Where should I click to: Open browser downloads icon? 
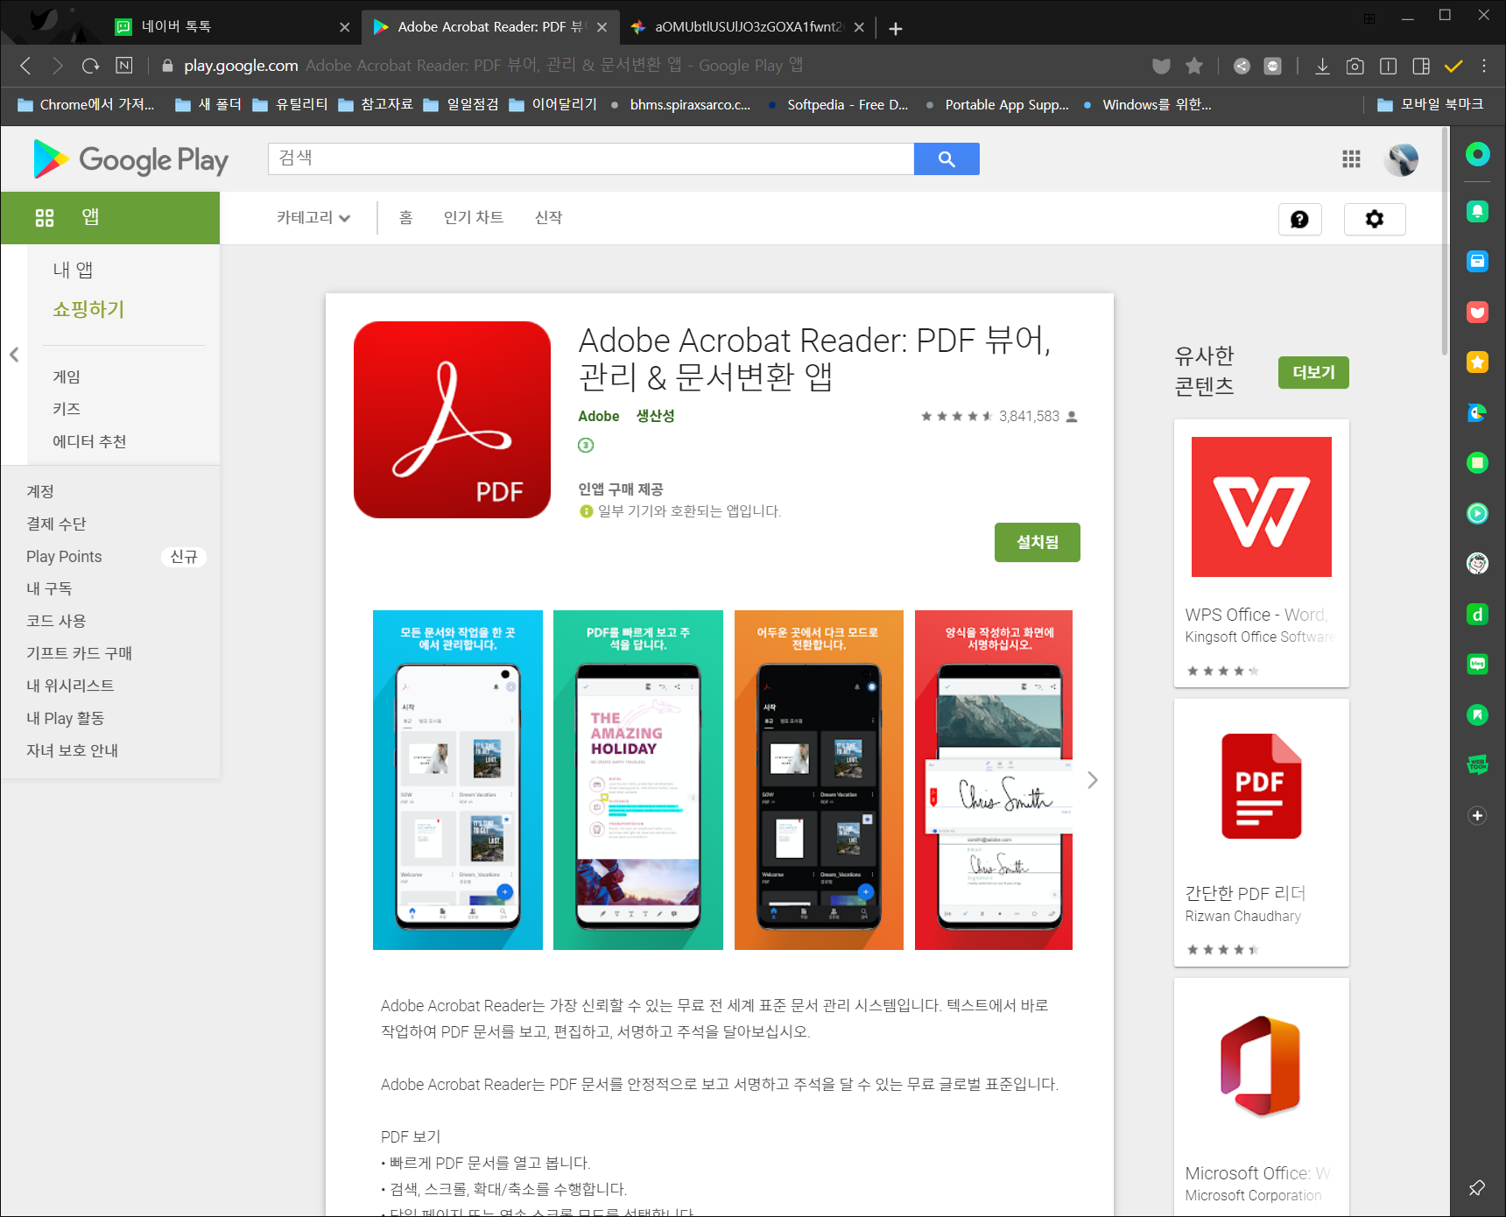coord(1322,66)
